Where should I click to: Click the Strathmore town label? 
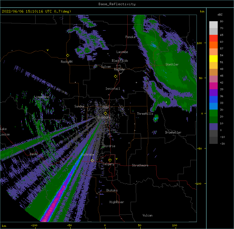(x=140, y=165)
